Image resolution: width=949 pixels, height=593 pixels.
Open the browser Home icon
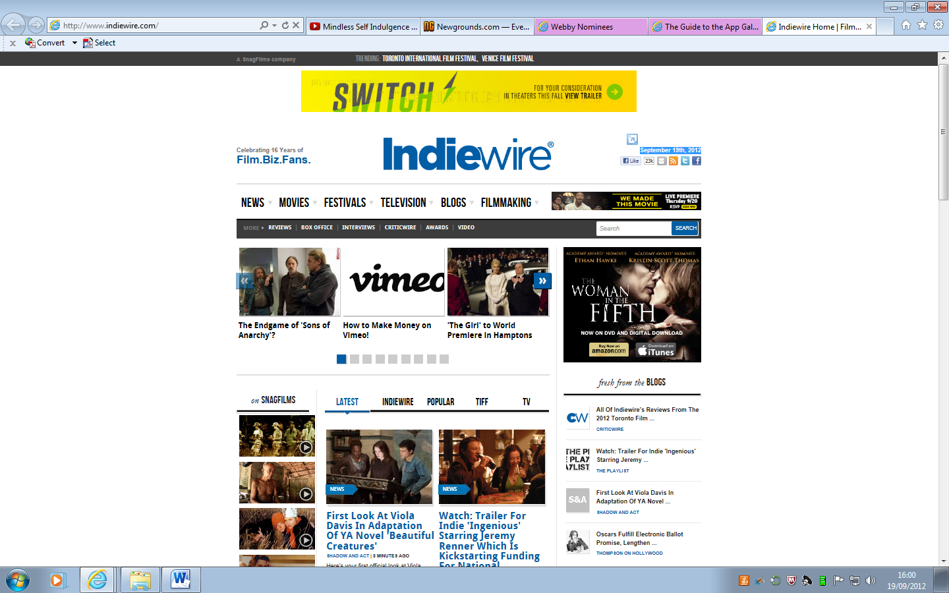point(906,25)
